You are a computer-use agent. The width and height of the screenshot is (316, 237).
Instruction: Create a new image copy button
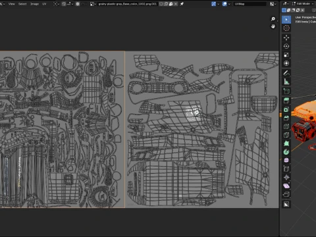coord(166,4)
